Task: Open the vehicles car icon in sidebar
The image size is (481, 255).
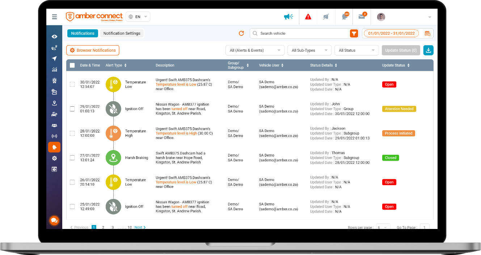Action: click(54, 114)
